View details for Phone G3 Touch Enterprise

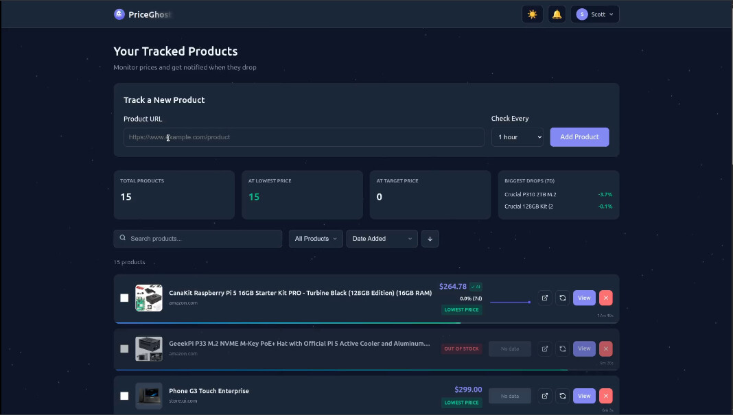coord(584,396)
